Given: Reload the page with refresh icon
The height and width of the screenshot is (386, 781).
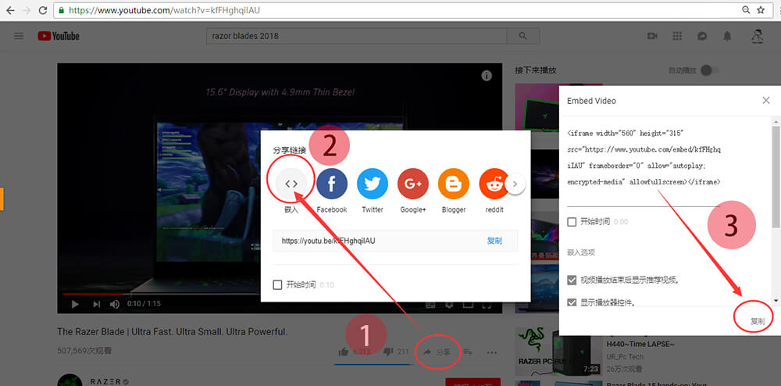Looking at the screenshot, I should (43, 10).
